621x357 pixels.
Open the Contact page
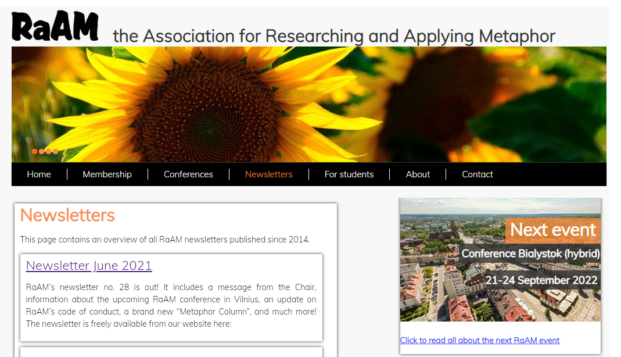point(478,174)
